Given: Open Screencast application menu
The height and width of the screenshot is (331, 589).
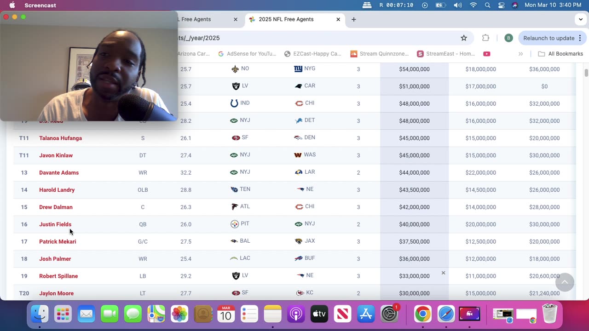Looking at the screenshot, I should pyautogui.click(x=40, y=5).
